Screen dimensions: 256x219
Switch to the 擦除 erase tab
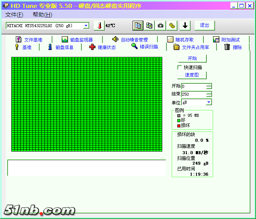(x=233, y=47)
